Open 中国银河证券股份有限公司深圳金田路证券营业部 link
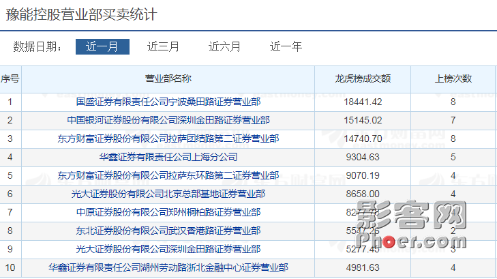 pos(168,120)
